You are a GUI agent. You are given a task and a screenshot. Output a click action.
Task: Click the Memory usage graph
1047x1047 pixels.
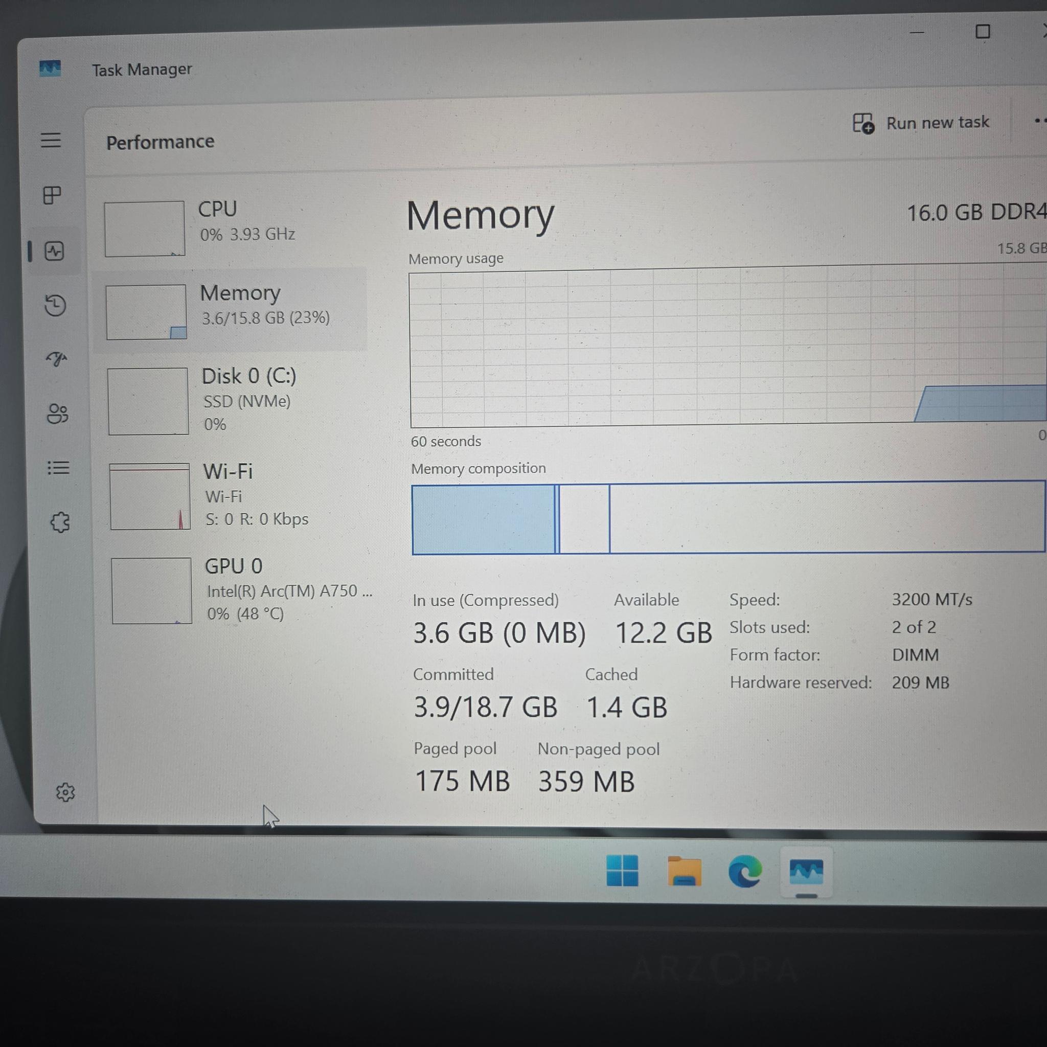click(x=728, y=346)
